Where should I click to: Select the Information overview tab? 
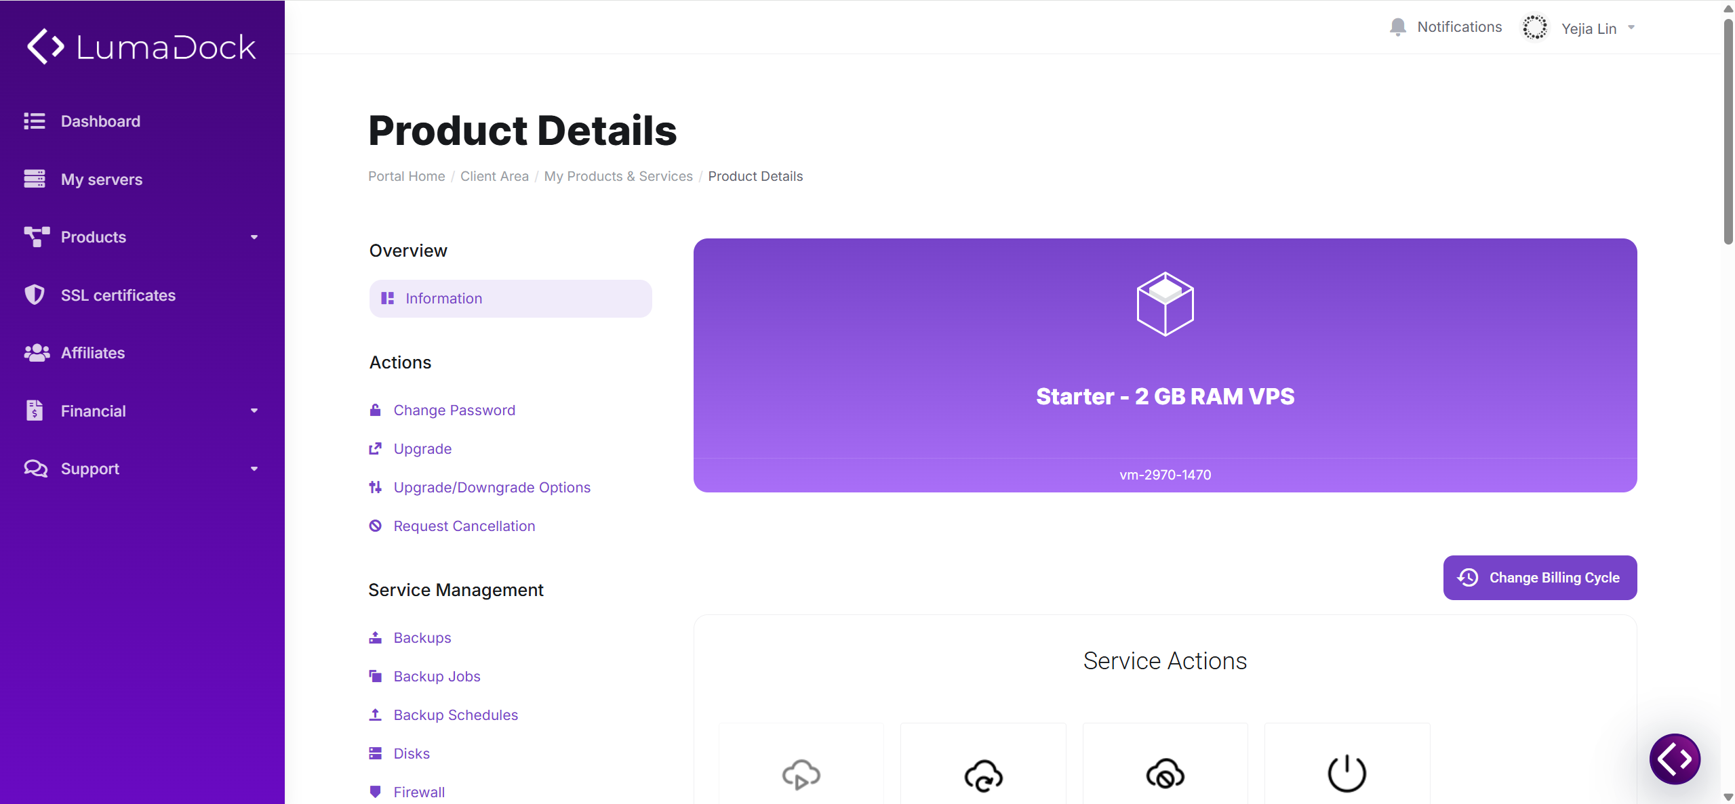[511, 299]
